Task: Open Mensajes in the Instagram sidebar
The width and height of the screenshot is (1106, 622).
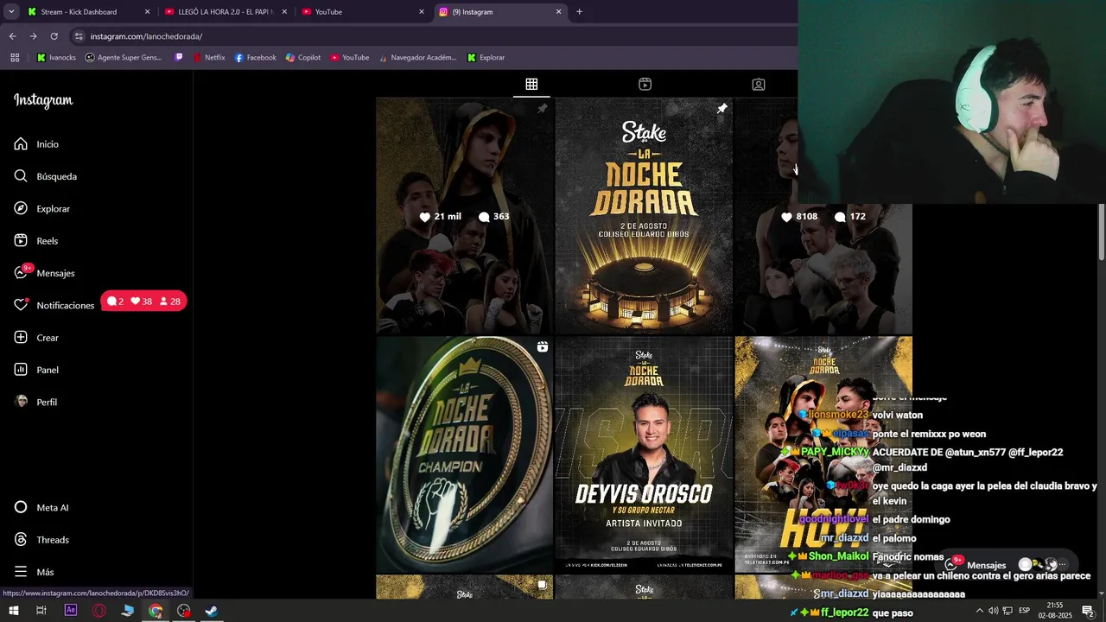Action: [x=44, y=273]
